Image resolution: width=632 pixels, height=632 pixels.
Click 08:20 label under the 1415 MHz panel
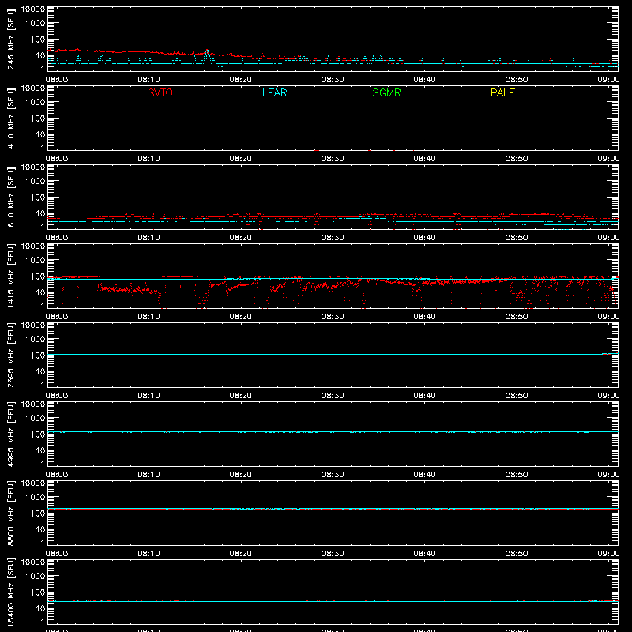tap(241, 317)
